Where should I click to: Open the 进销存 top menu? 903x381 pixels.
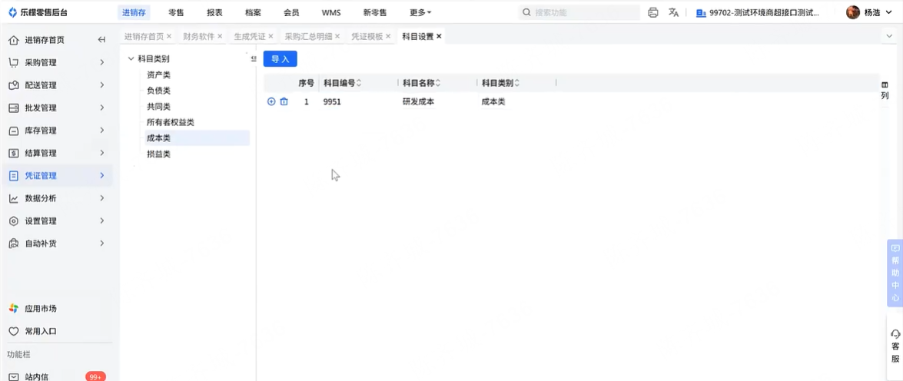pos(134,12)
